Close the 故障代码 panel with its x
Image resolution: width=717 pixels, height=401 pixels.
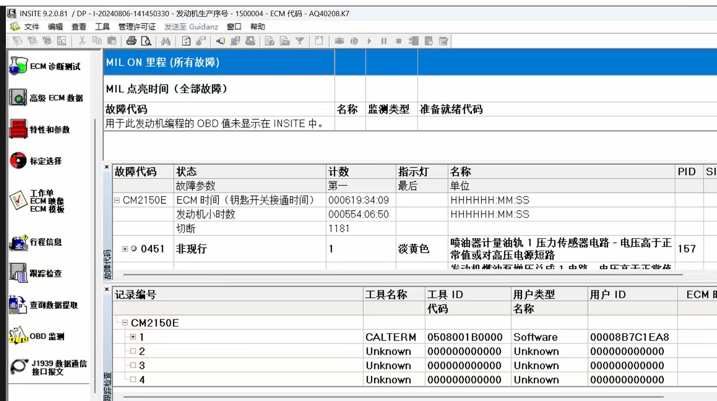(107, 167)
